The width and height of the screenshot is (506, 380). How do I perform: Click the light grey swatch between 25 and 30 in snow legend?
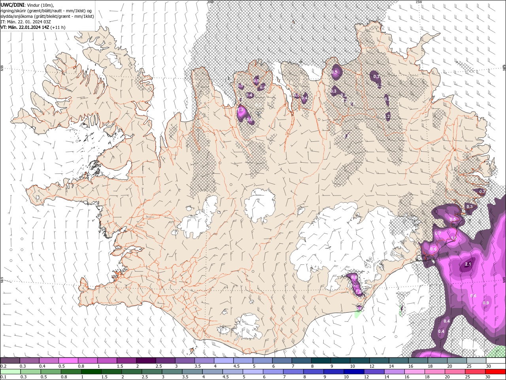pyautogui.click(x=476, y=361)
